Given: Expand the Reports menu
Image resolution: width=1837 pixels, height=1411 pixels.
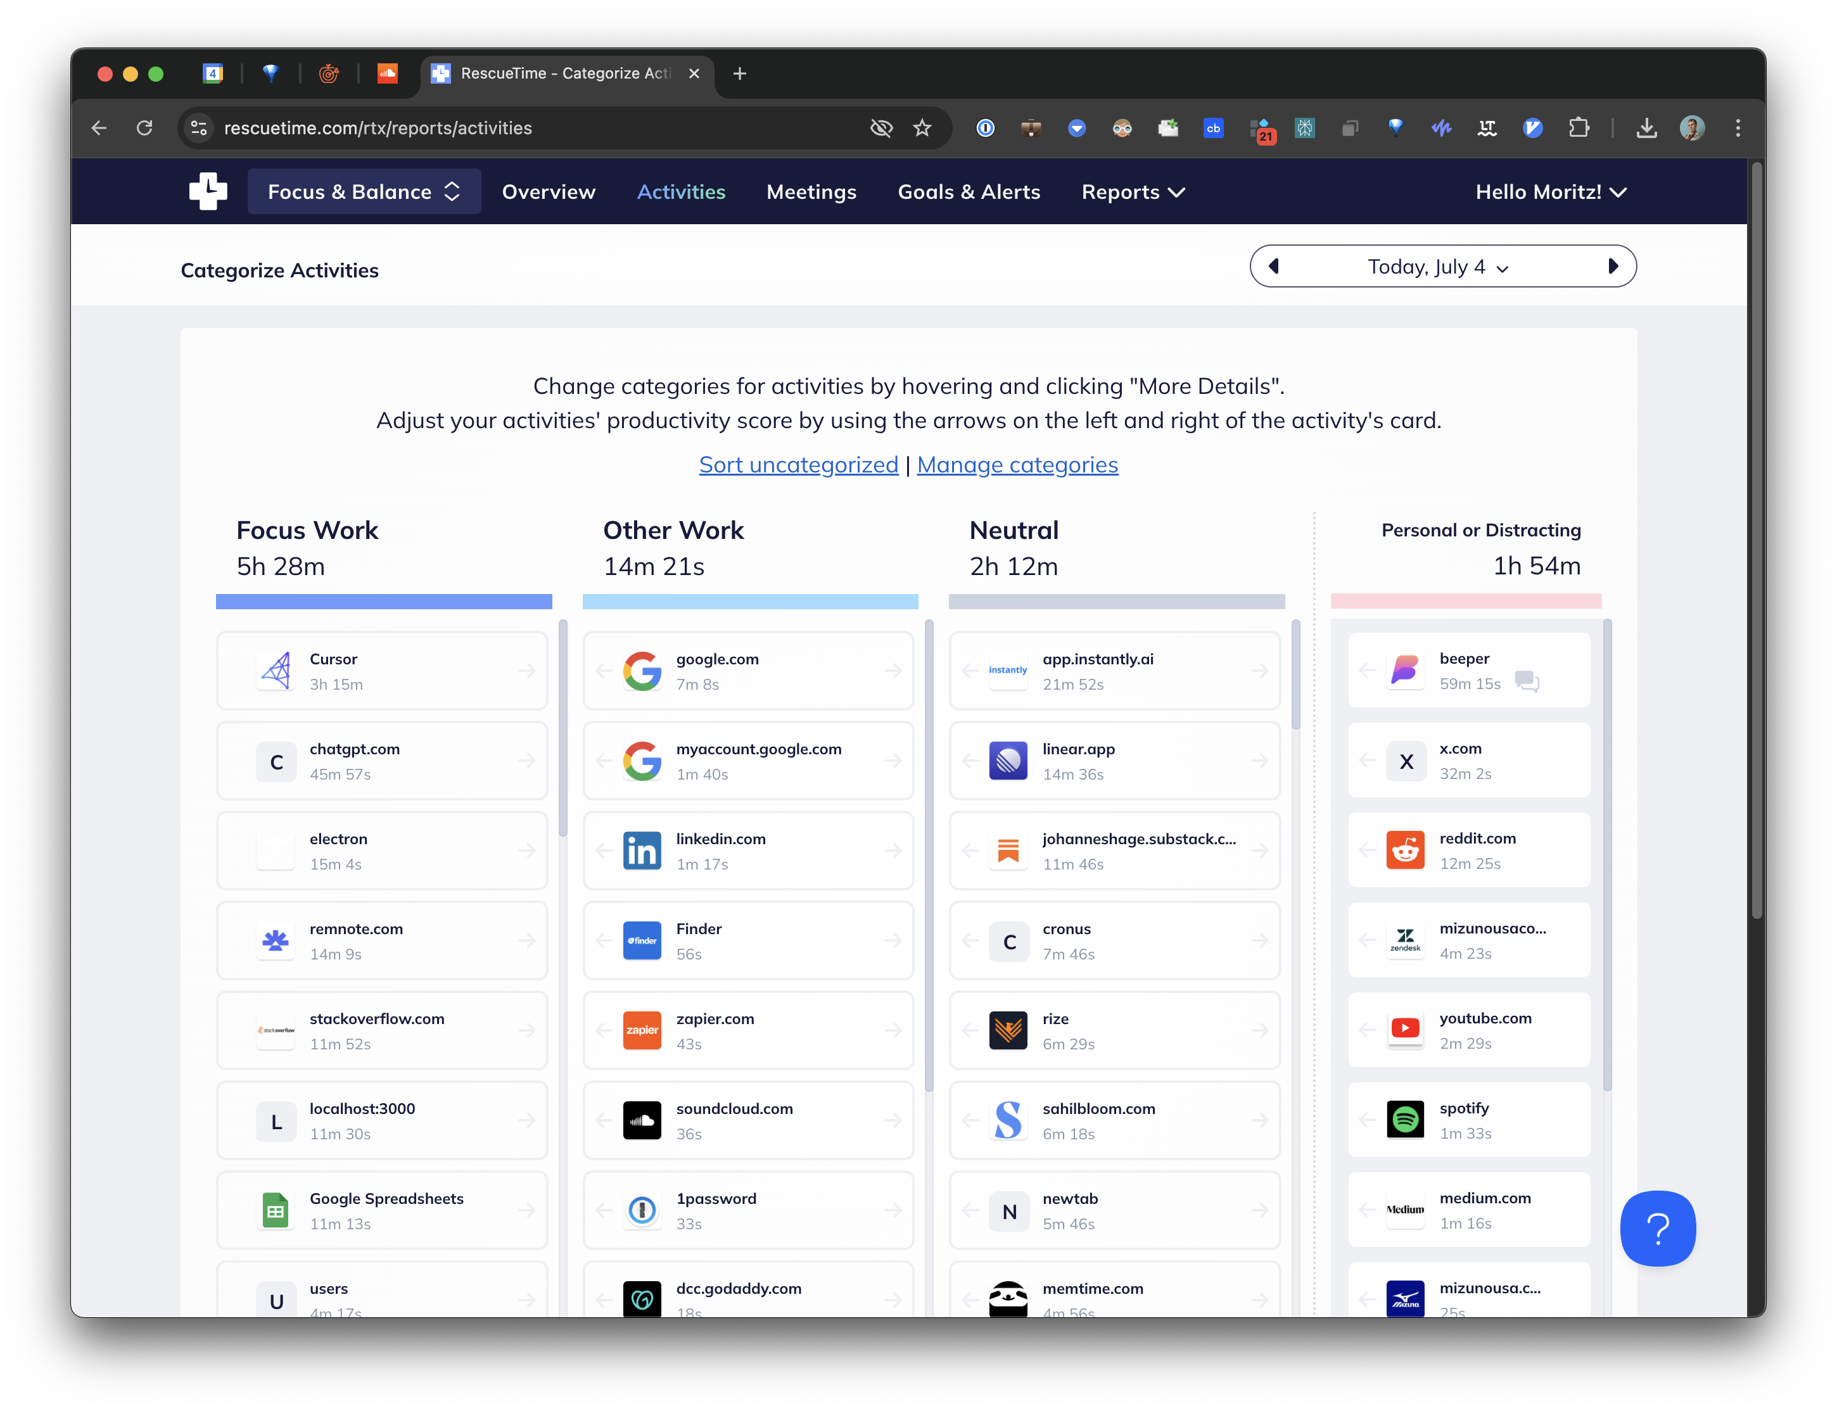Looking at the screenshot, I should coord(1133,191).
